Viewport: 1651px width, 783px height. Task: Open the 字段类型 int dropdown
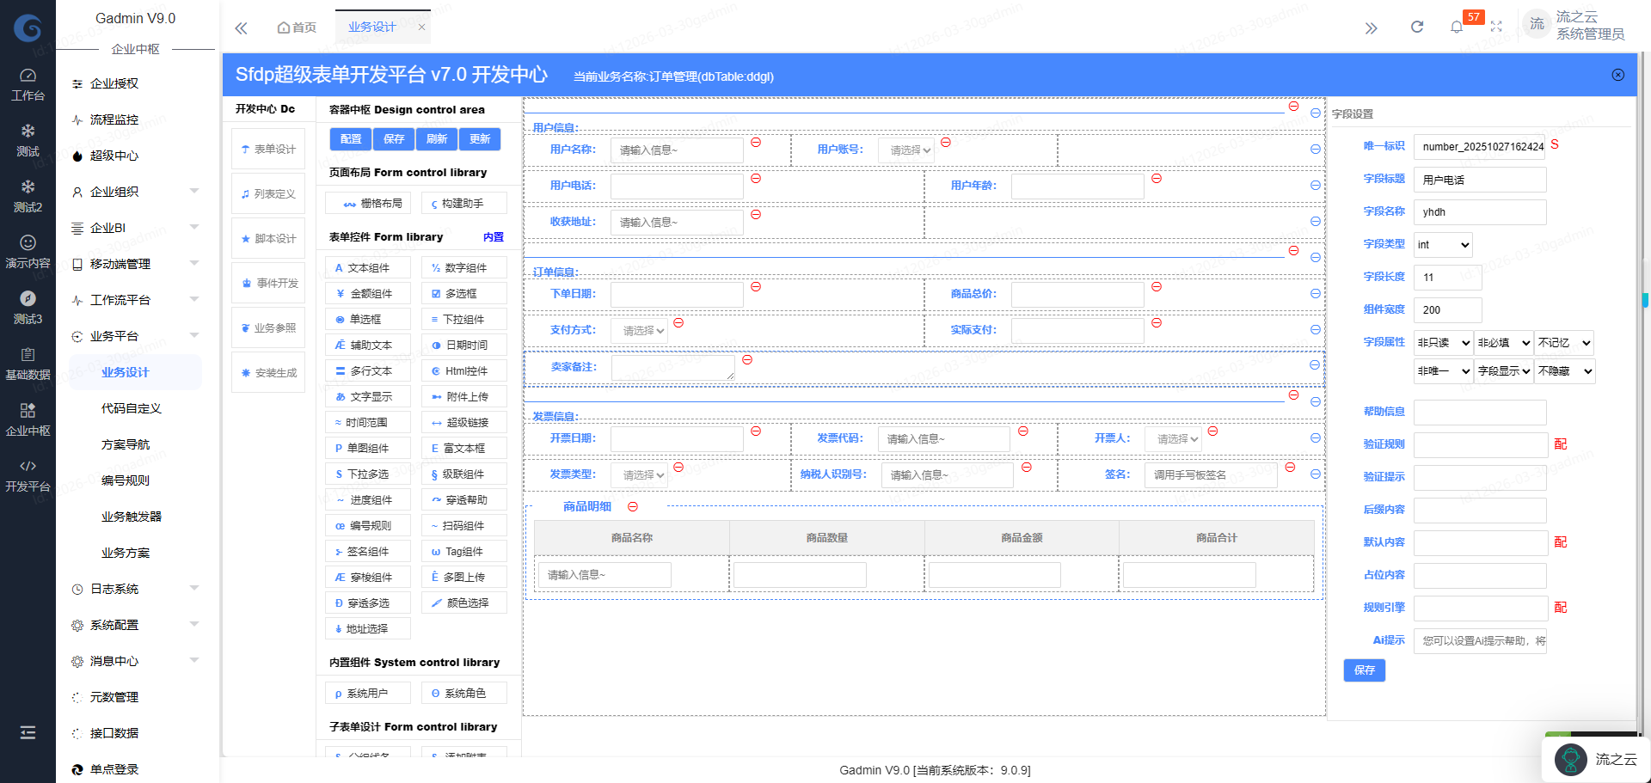point(1442,245)
